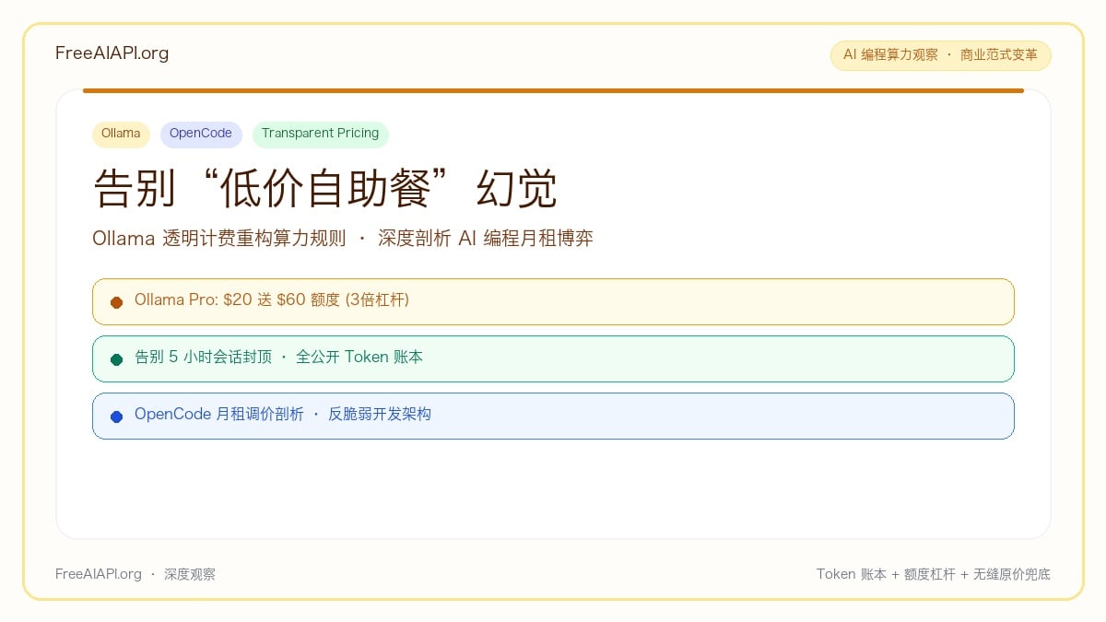Click the blue bullet beside OpenCode 月租调价剖析
This screenshot has width=1106, height=622.
click(116, 417)
